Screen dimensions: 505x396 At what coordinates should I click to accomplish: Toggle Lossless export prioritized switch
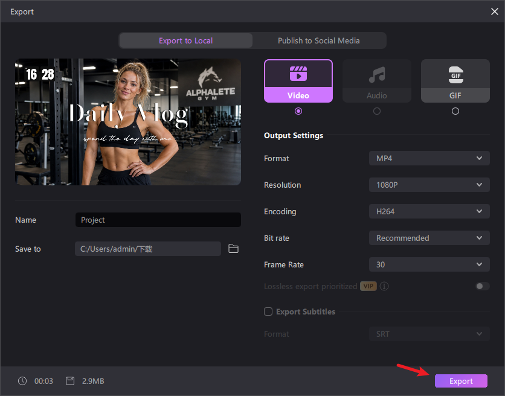(483, 286)
